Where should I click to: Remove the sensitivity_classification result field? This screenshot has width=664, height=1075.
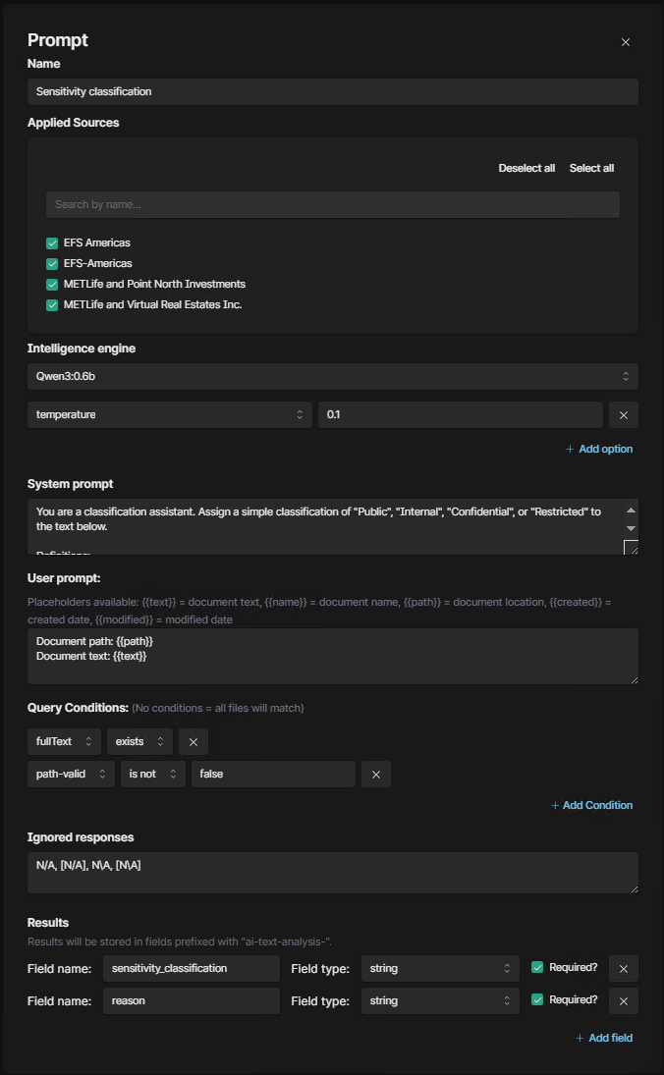[624, 969]
